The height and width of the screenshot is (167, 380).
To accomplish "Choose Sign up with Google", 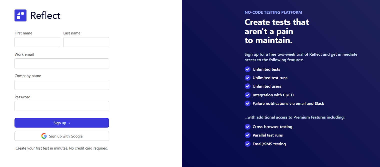I will (x=62, y=136).
